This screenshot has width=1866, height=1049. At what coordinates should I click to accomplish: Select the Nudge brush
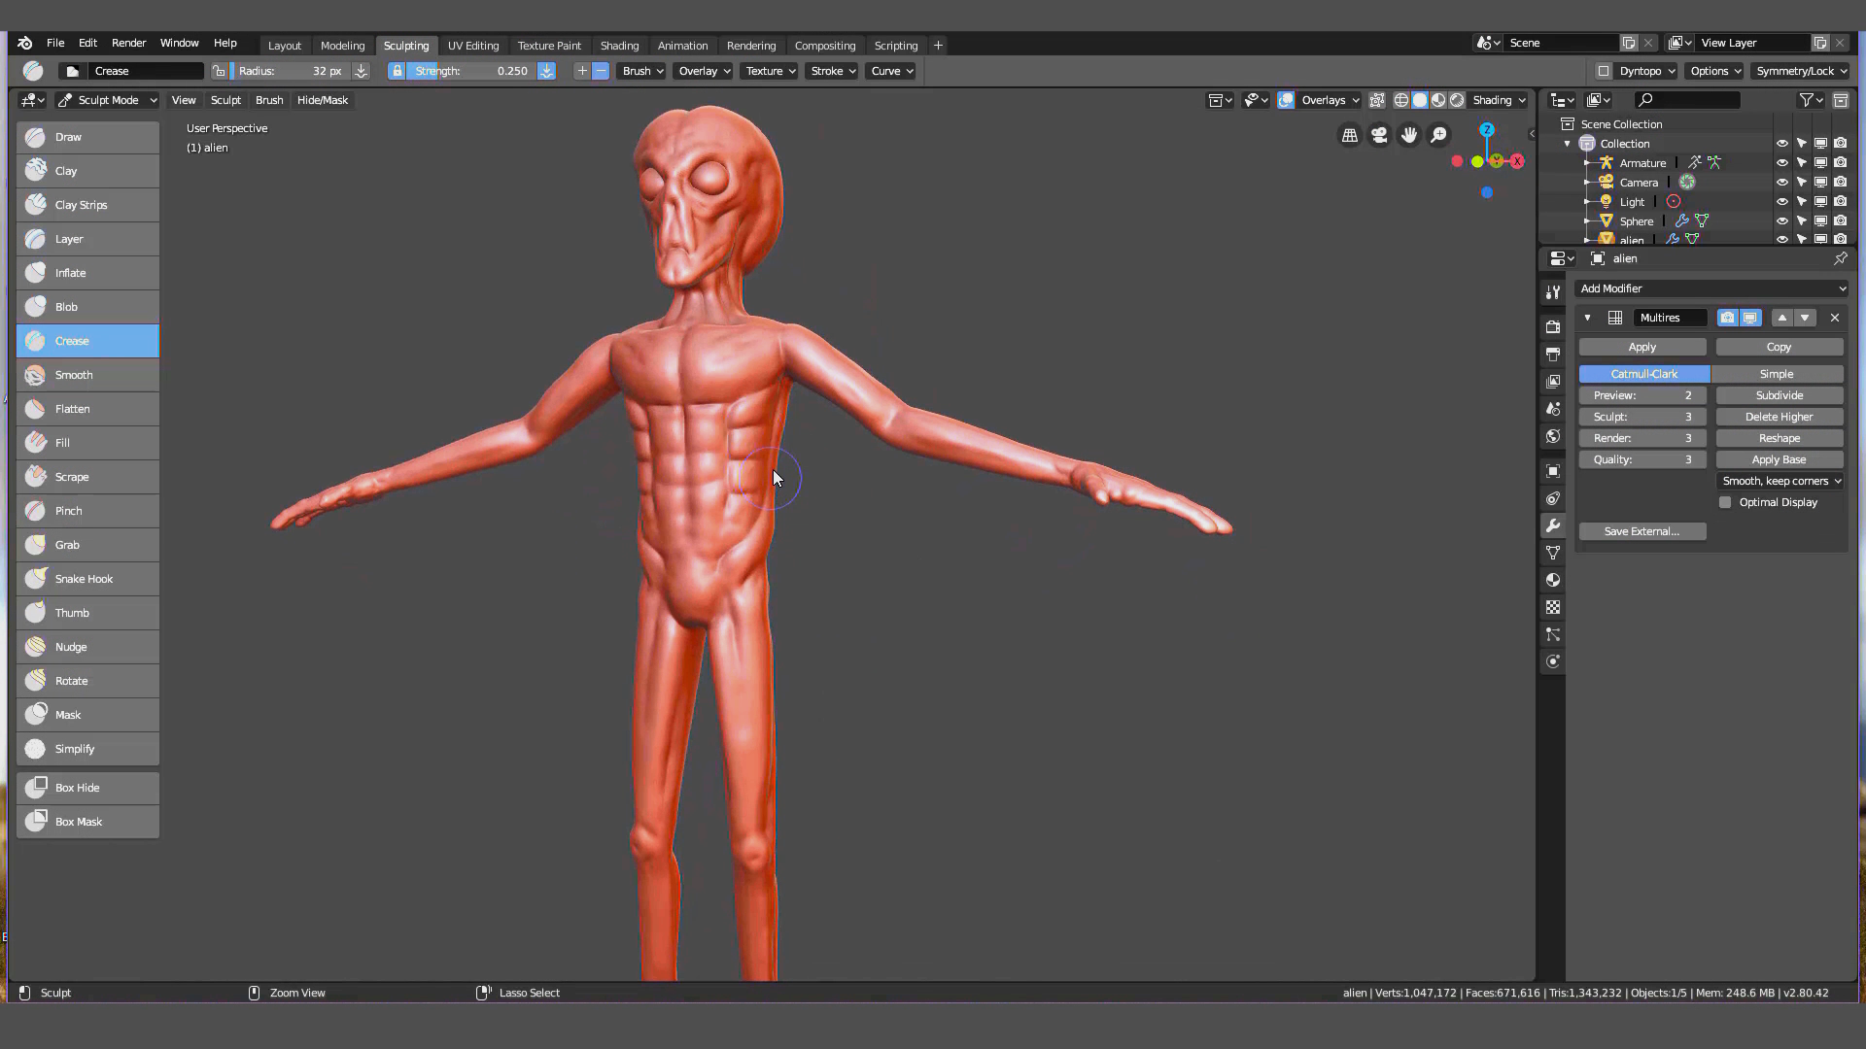(x=87, y=647)
